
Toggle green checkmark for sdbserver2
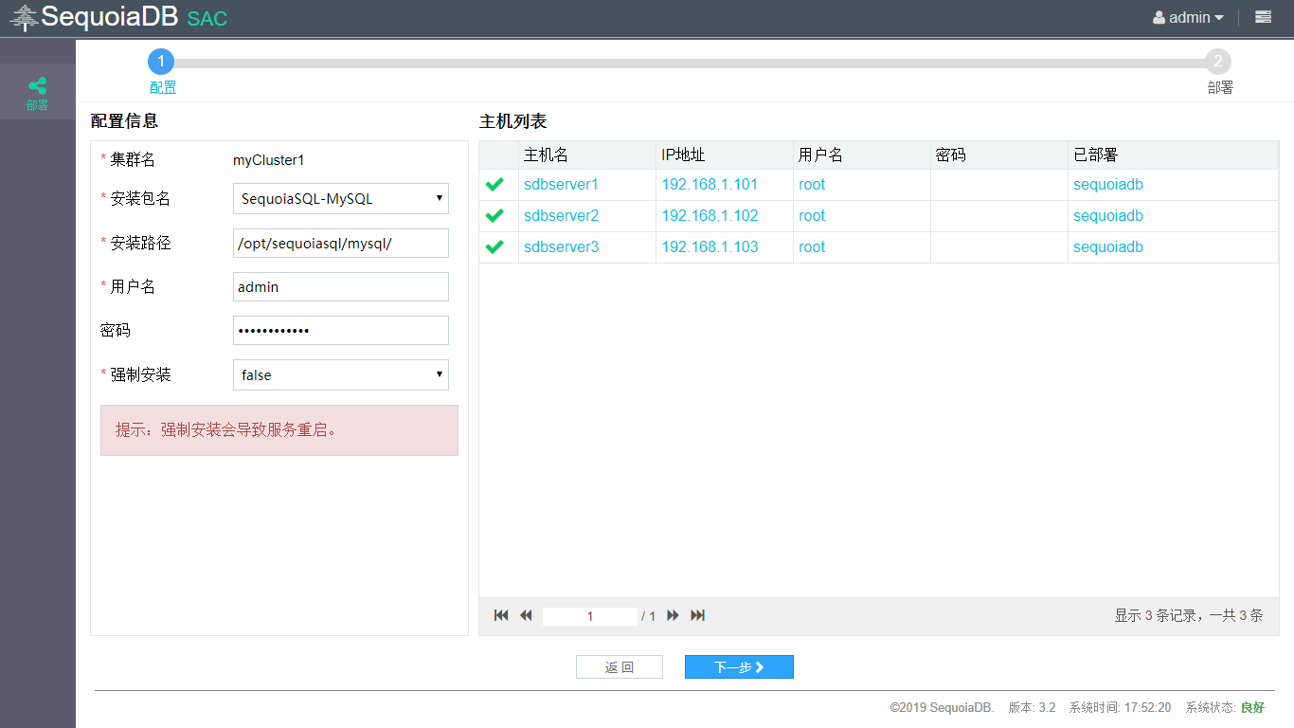click(494, 216)
